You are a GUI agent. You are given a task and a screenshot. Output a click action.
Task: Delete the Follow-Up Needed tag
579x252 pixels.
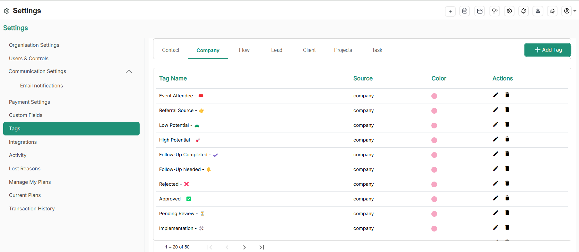pos(507,169)
